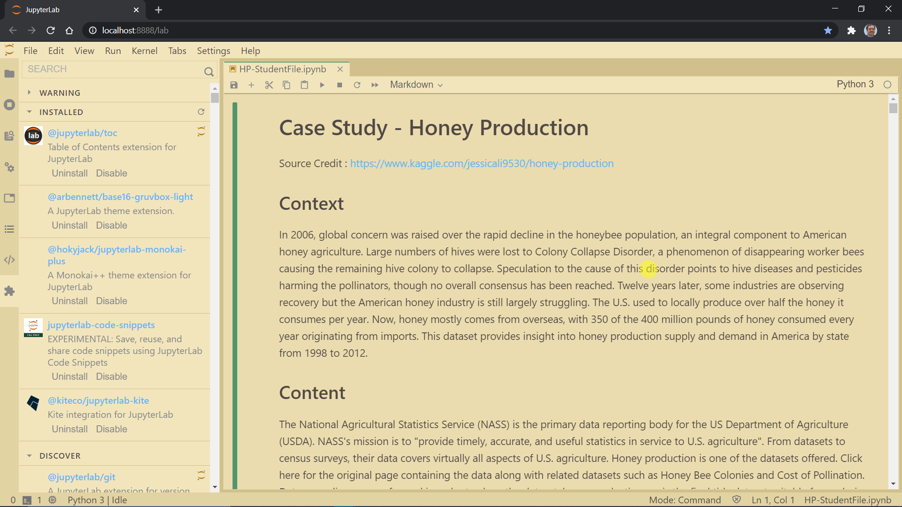The width and height of the screenshot is (902, 507).
Task: Collapse the DISCOVER section
Action: pos(29,456)
